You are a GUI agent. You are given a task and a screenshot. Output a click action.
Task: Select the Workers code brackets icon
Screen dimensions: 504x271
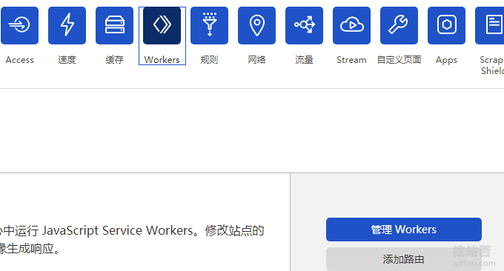coord(162,25)
